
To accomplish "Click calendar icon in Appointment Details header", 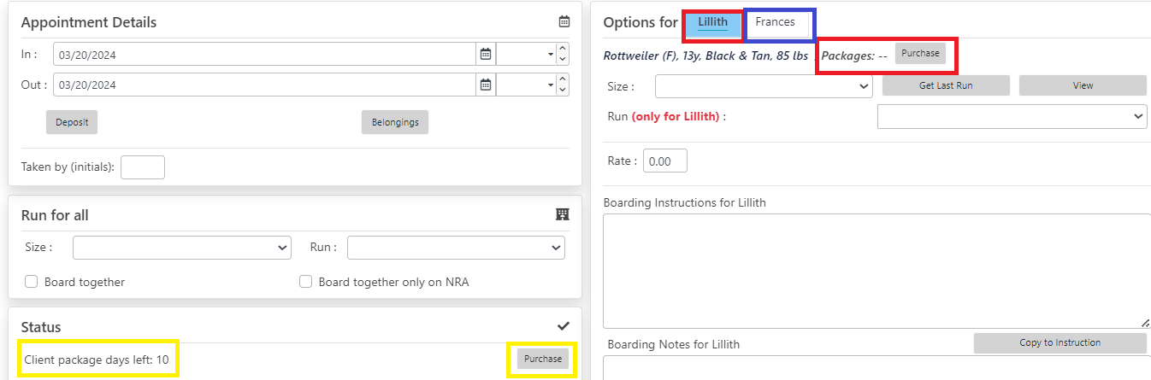I will point(564,22).
